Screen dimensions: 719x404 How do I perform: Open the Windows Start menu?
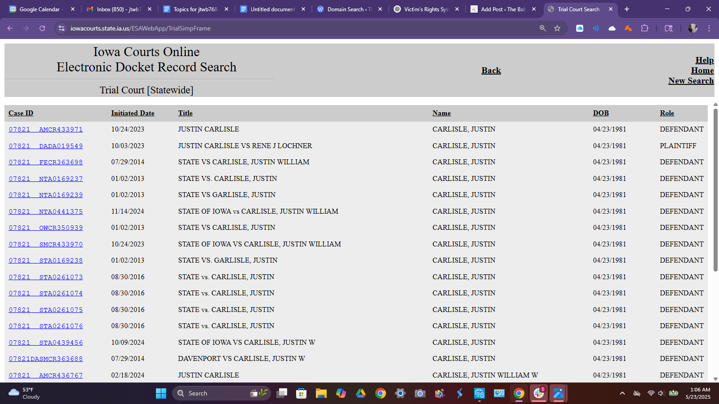(161, 394)
